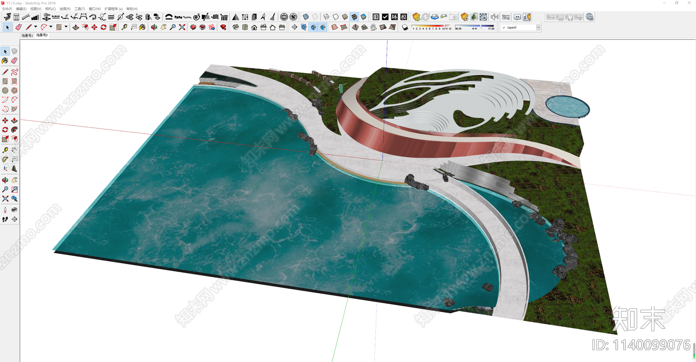Screen dimensions: 696x362
Task: Open the 扩展程序 (x) menu
Action: coord(114,9)
